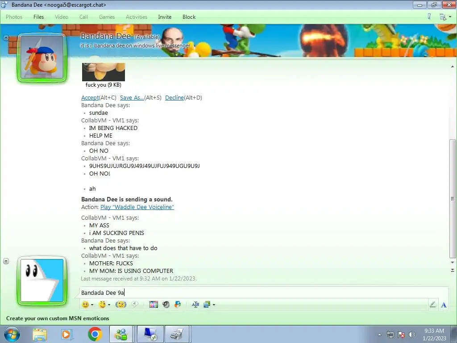Expand emoticon picker dropdown arrow
The height and width of the screenshot is (343, 457).
tap(92, 305)
